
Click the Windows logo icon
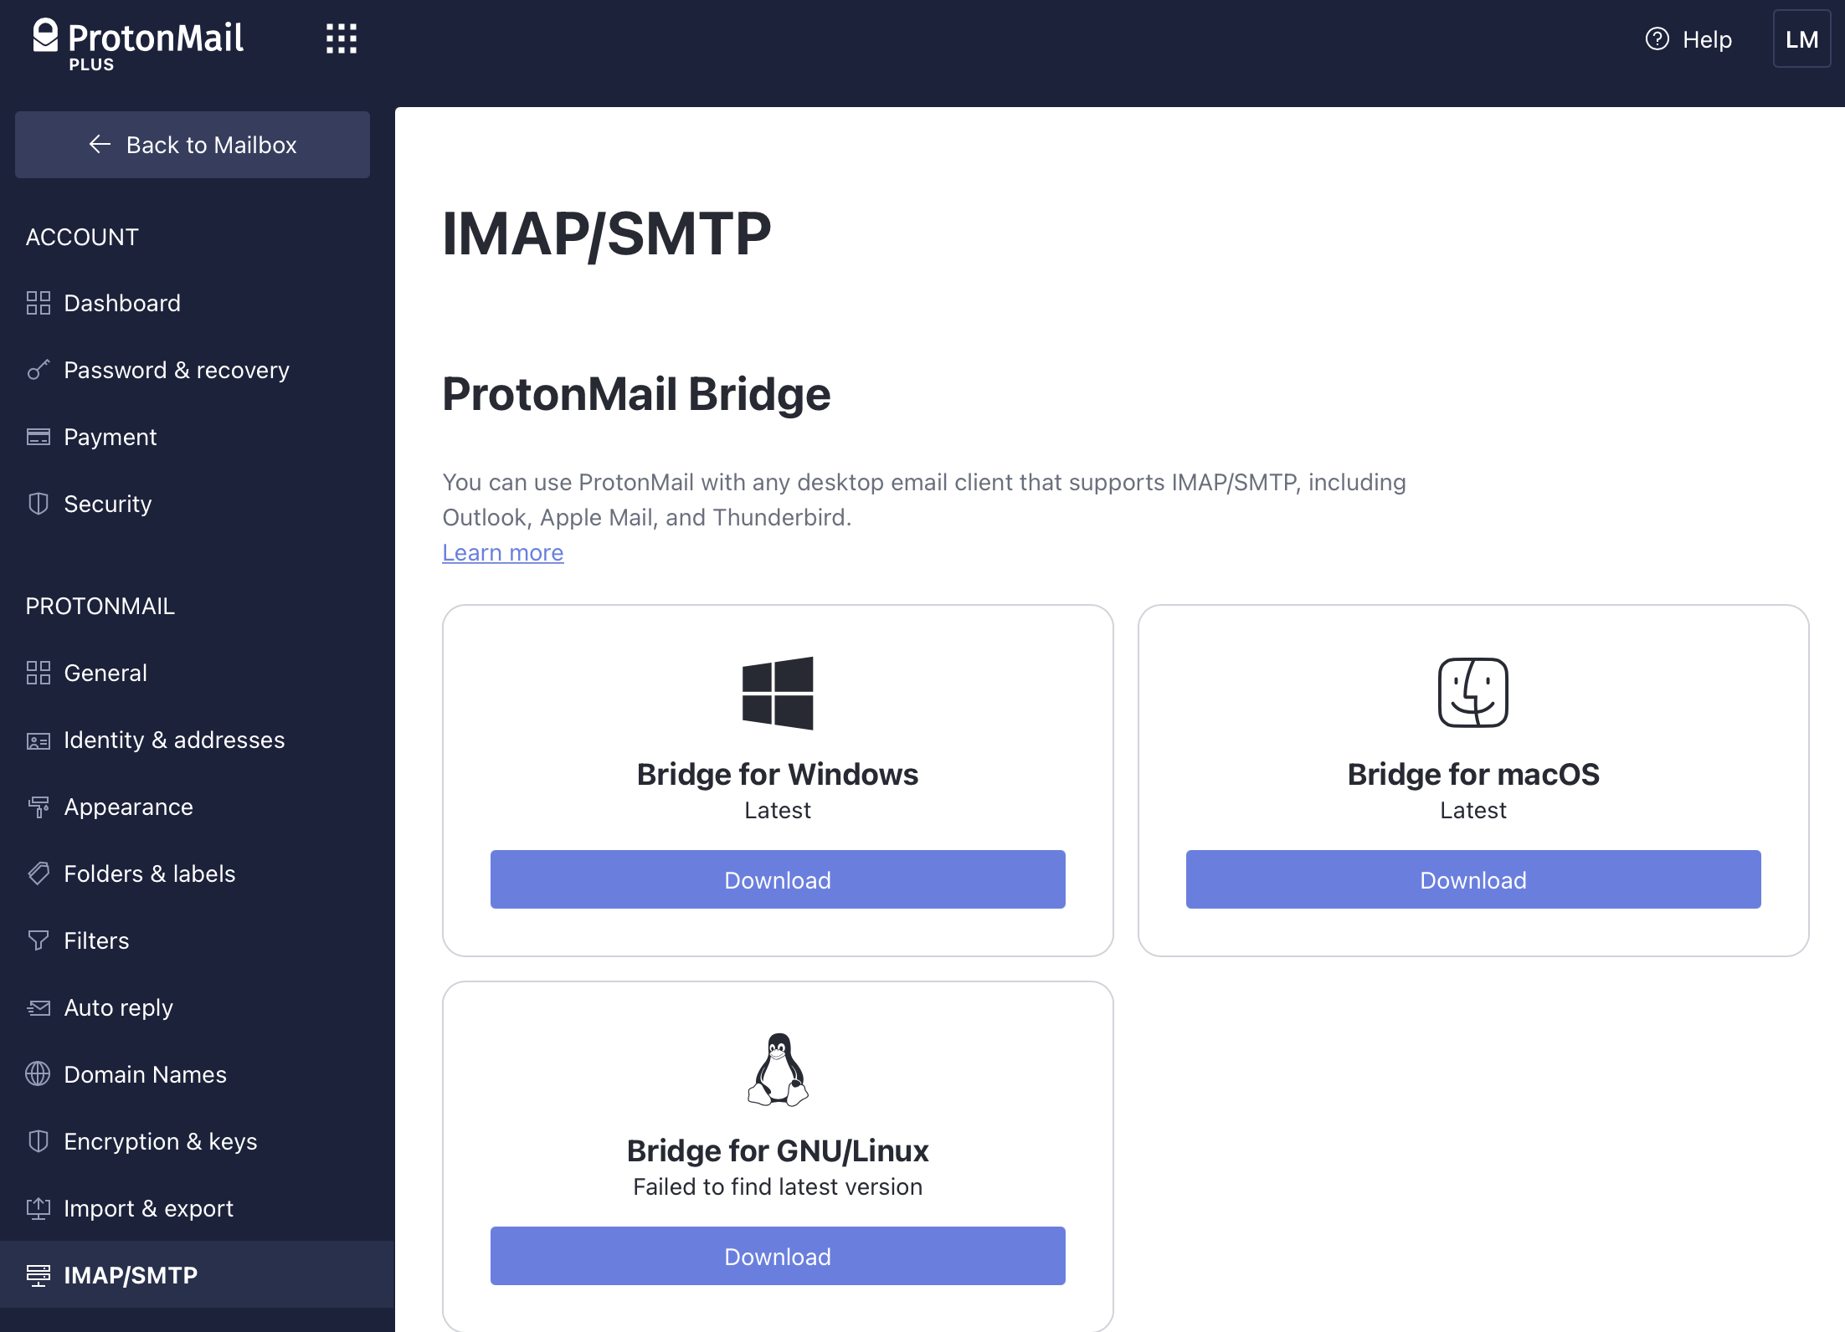[x=778, y=693]
